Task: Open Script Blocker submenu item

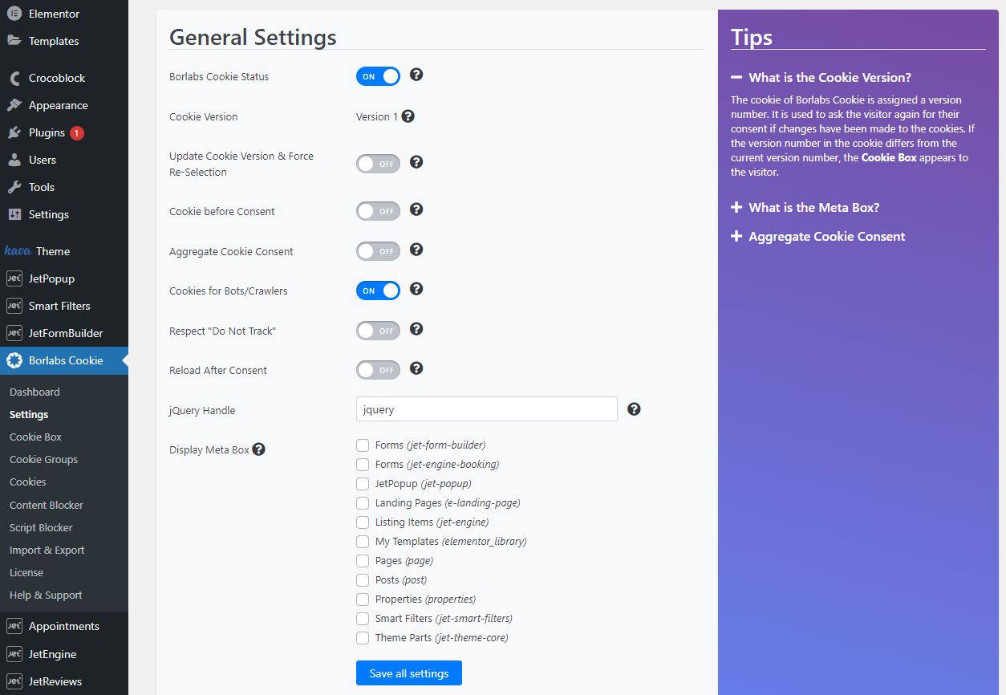Action: (41, 527)
